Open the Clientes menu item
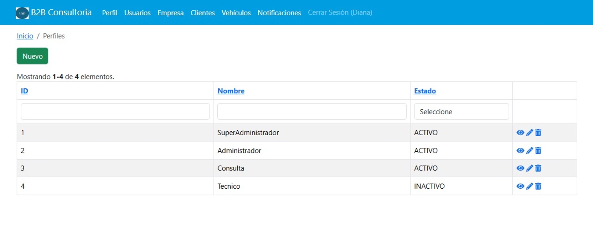Image resolution: width=593 pixels, height=246 pixels. (202, 13)
